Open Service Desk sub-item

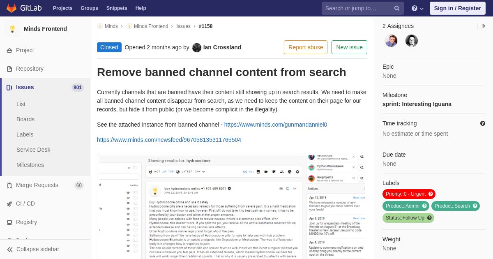pyautogui.click(x=33, y=150)
